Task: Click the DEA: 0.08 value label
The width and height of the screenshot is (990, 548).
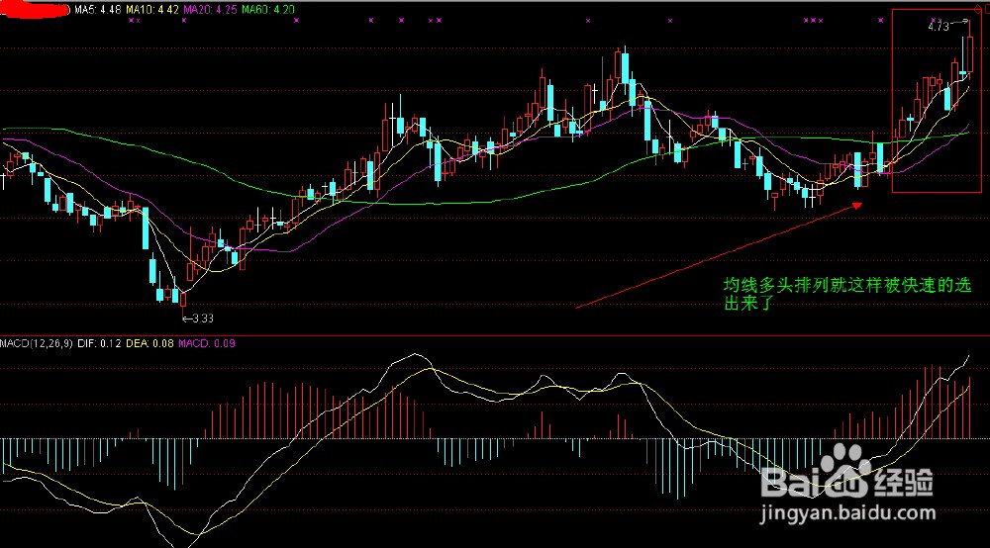Action: [x=149, y=343]
